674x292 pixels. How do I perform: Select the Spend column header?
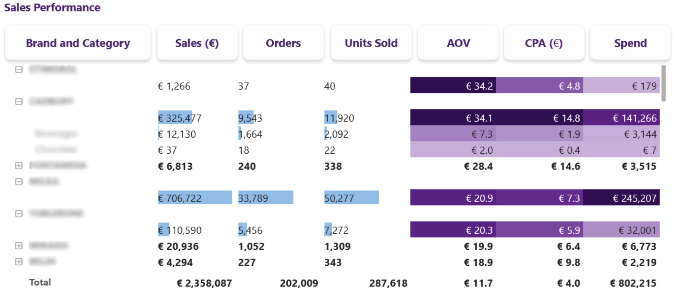click(x=630, y=43)
